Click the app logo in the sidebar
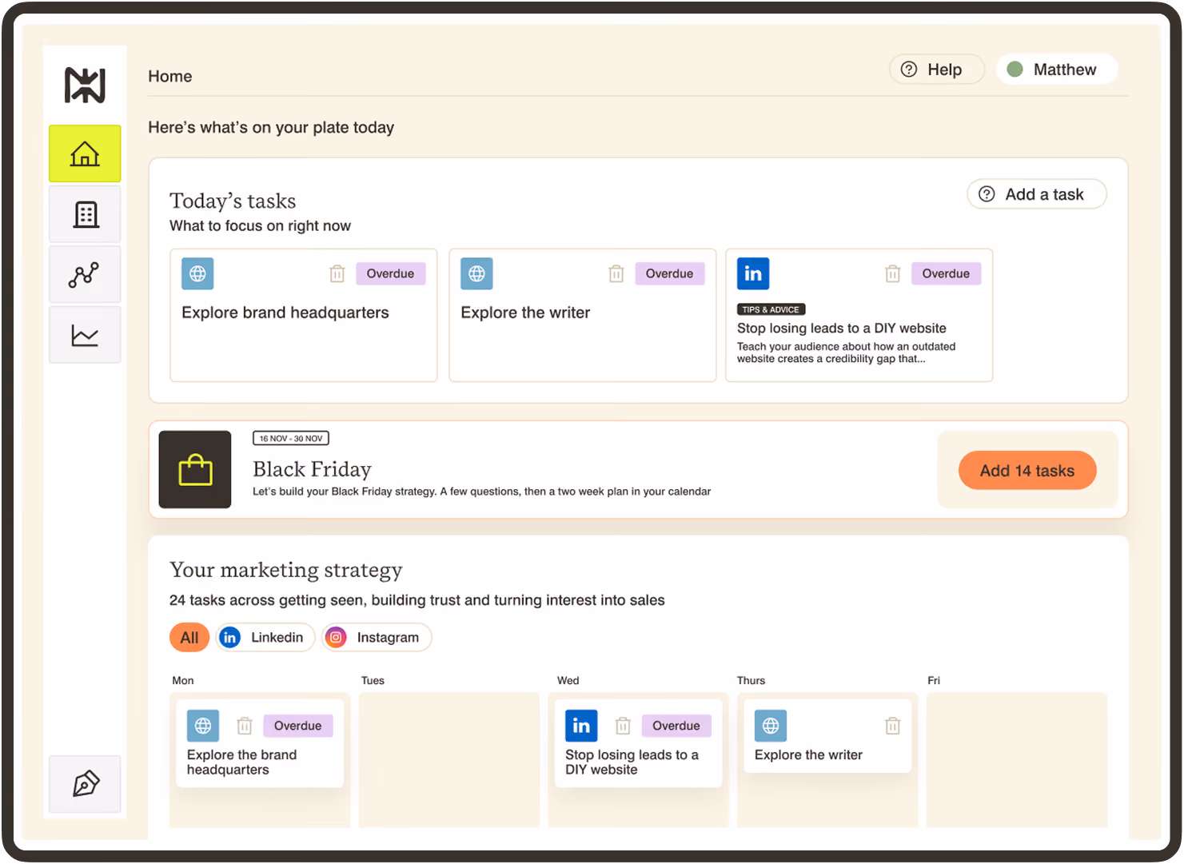Screen dimensions: 1184x864 click(85, 86)
